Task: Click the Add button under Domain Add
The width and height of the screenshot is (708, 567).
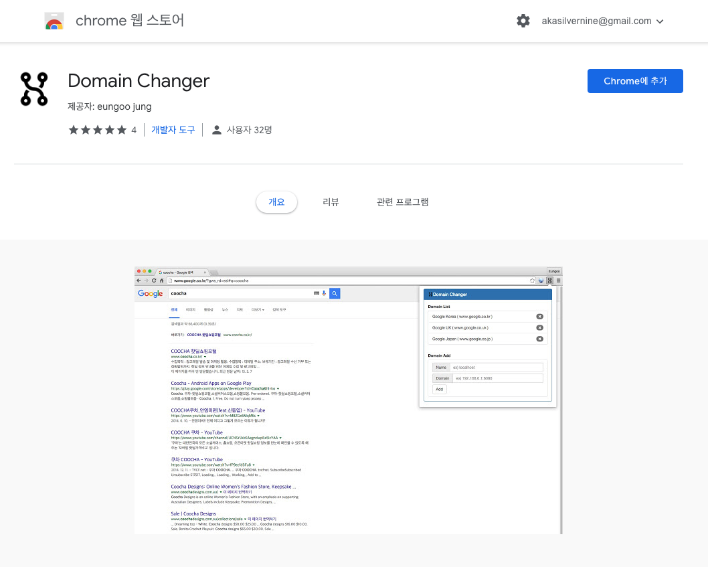Action: click(439, 389)
